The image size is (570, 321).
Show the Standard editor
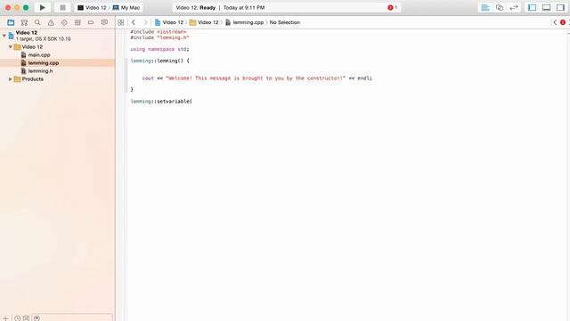[485, 8]
